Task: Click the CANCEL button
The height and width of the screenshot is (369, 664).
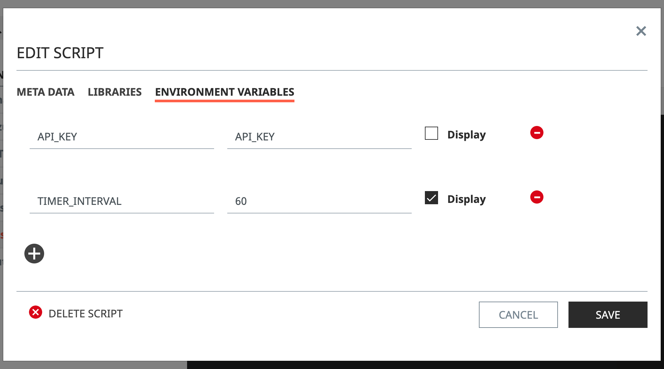Action: pyautogui.click(x=518, y=314)
